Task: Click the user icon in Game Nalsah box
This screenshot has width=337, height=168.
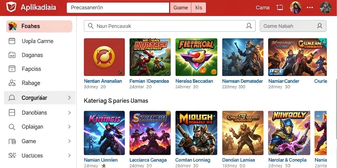Action: tap(320, 26)
